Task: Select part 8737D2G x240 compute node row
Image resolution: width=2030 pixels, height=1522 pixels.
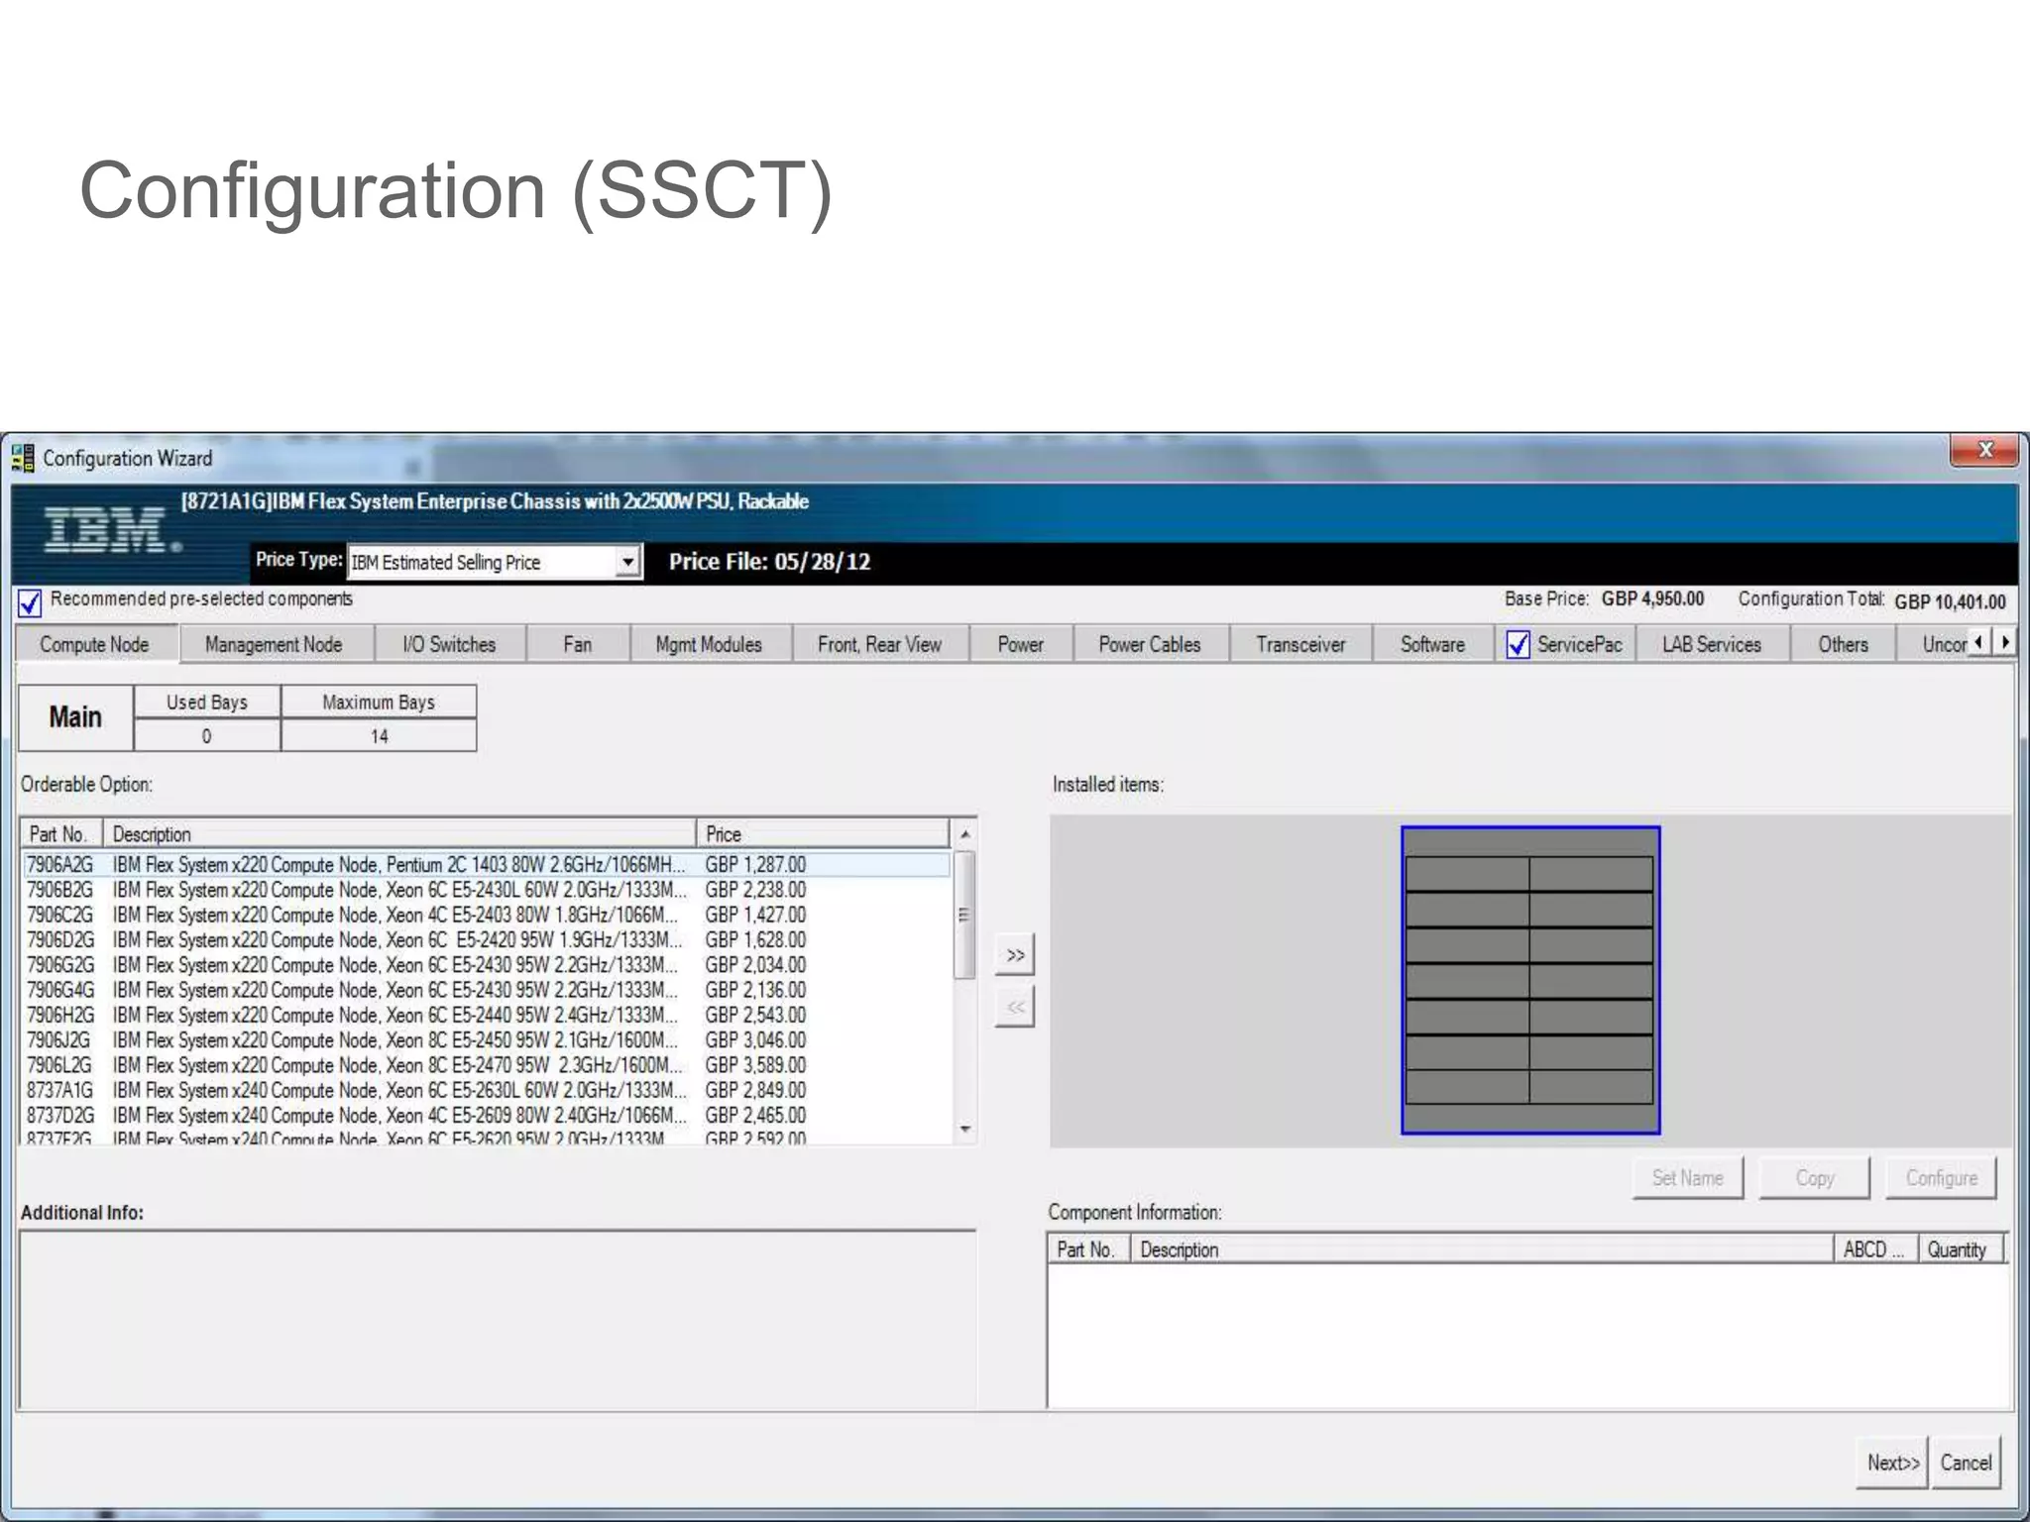Action: [x=486, y=1116]
